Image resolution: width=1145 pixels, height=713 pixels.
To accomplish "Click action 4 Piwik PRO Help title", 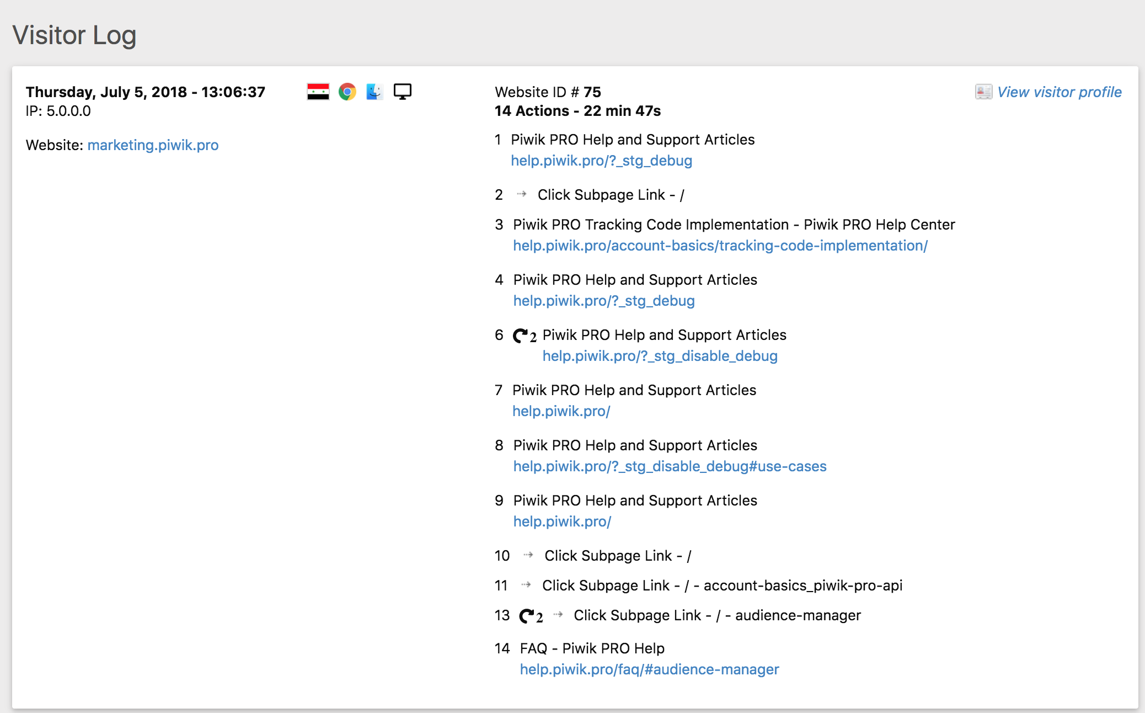I will tap(635, 280).
